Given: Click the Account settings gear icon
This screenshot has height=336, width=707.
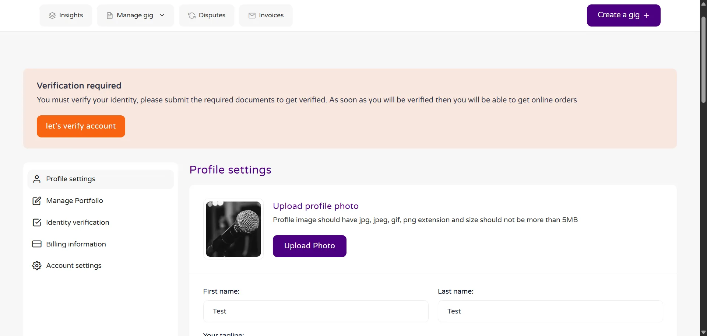Looking at the screenshot, I should (x=37, y=266).
